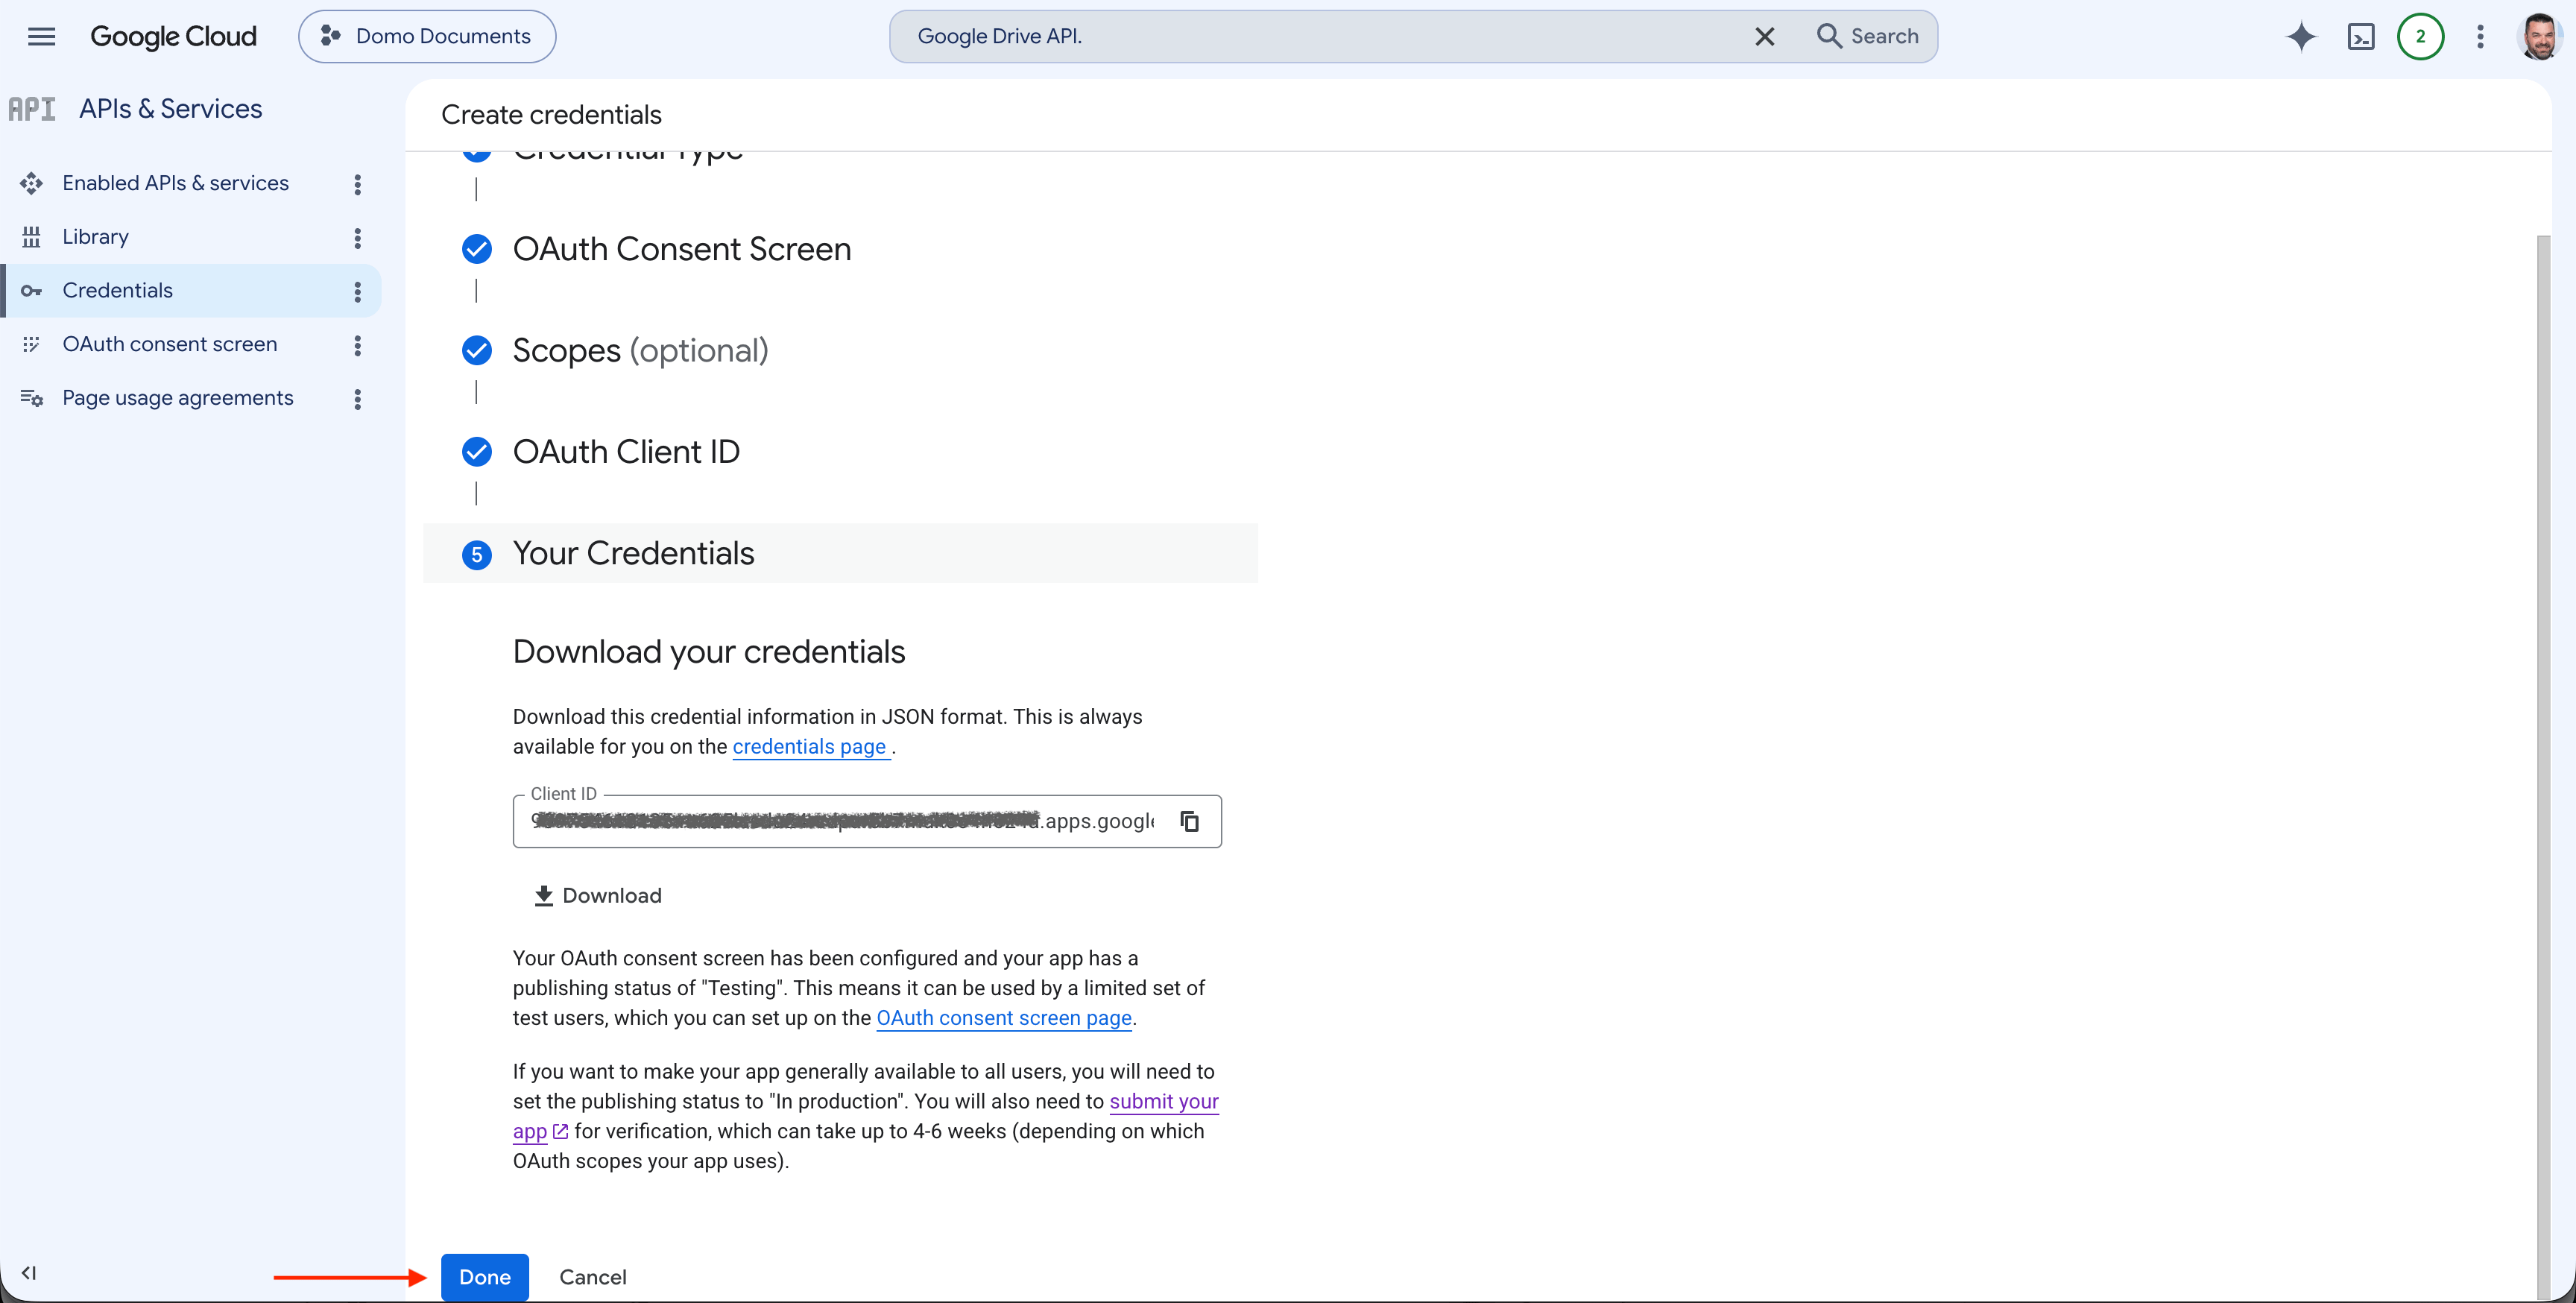This screenshot has width=2576, height=1303.
Task: Open the user account avatar
Action: (2539, 37)
